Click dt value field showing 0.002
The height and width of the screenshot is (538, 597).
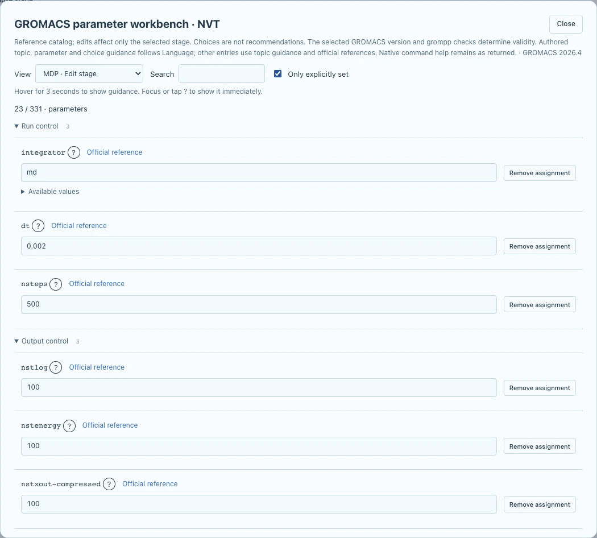click(259, 246)
